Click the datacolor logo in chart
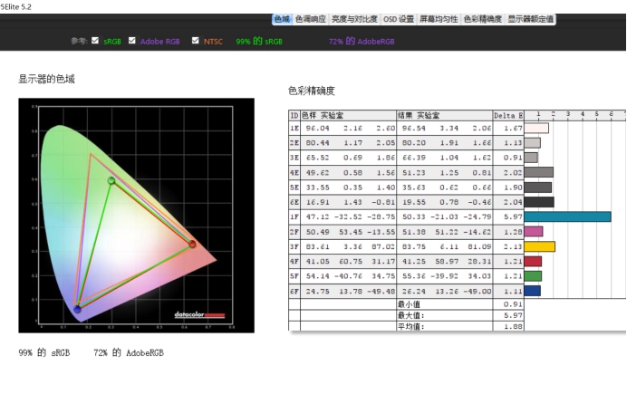 coord(200,315)
